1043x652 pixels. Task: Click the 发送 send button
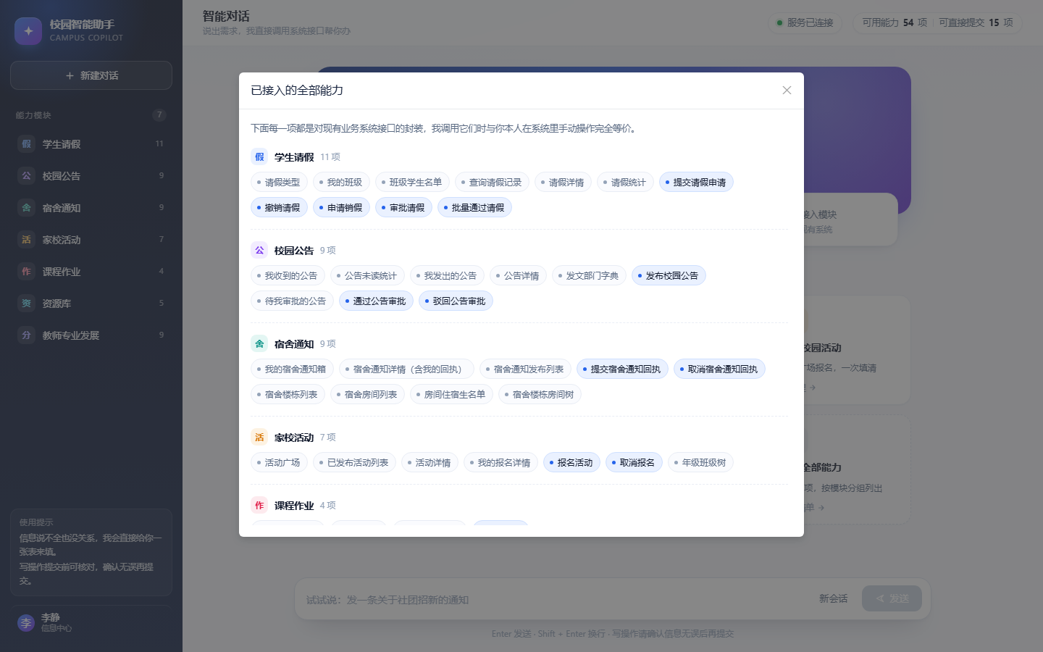coord(892,598)
